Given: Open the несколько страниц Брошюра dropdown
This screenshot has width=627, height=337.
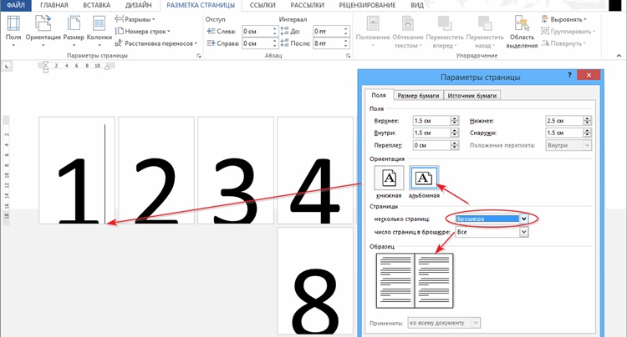Looking at the screenshot, I should 492,219.
